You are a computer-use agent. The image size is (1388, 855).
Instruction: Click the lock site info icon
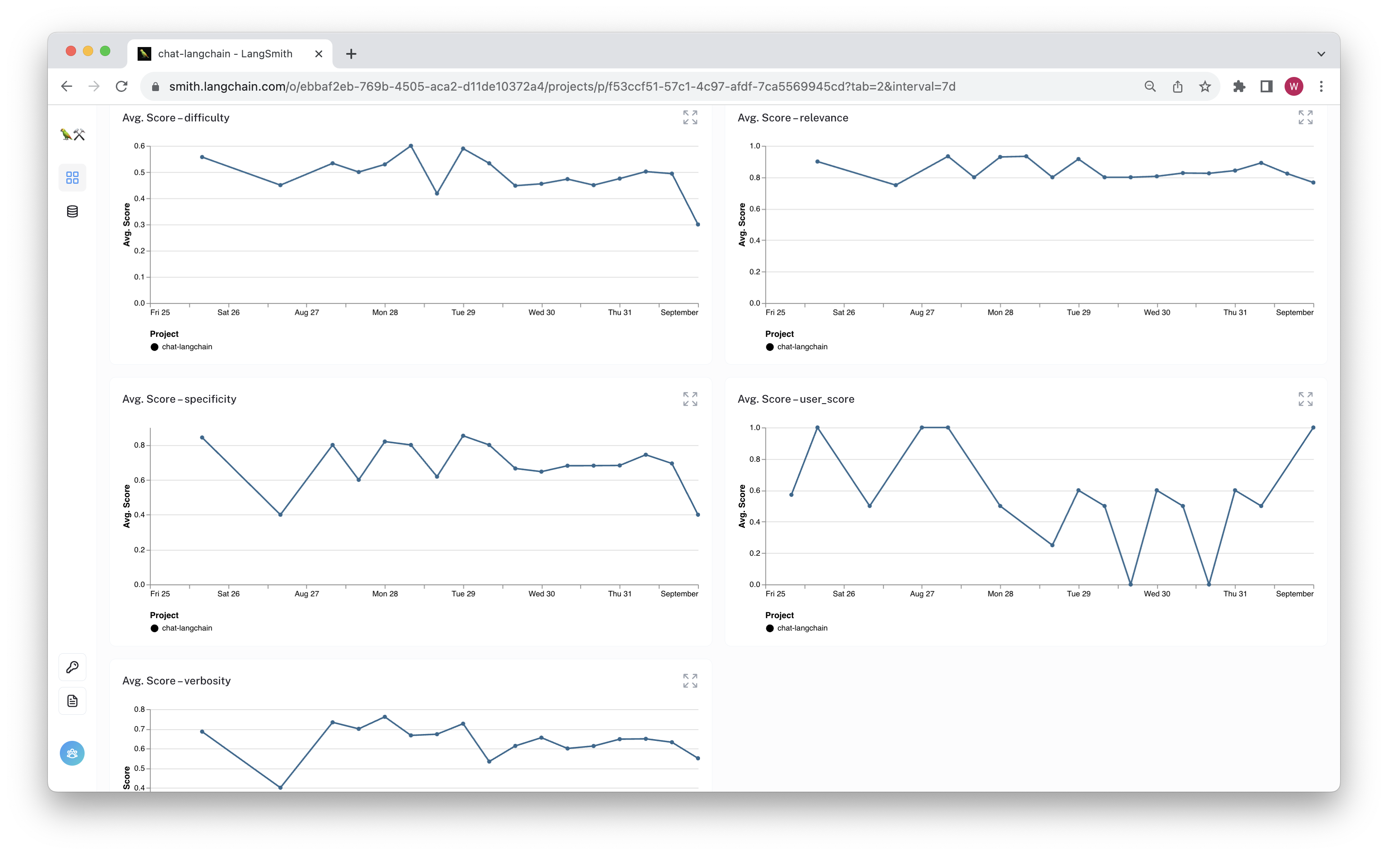point(156,86)
